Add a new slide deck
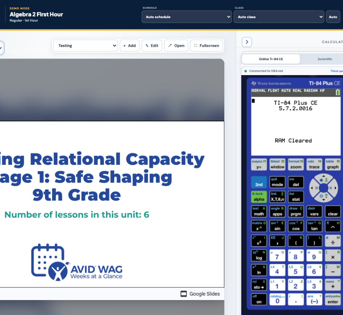The image size is (343, 315). coord(130,46)
